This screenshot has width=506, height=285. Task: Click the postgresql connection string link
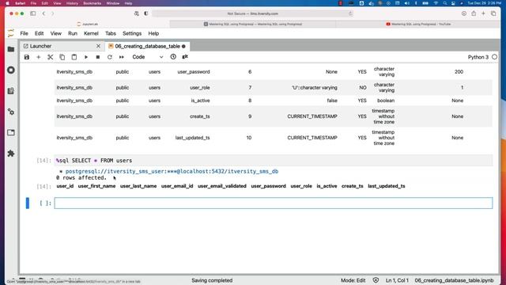click(x=172, y=171)
